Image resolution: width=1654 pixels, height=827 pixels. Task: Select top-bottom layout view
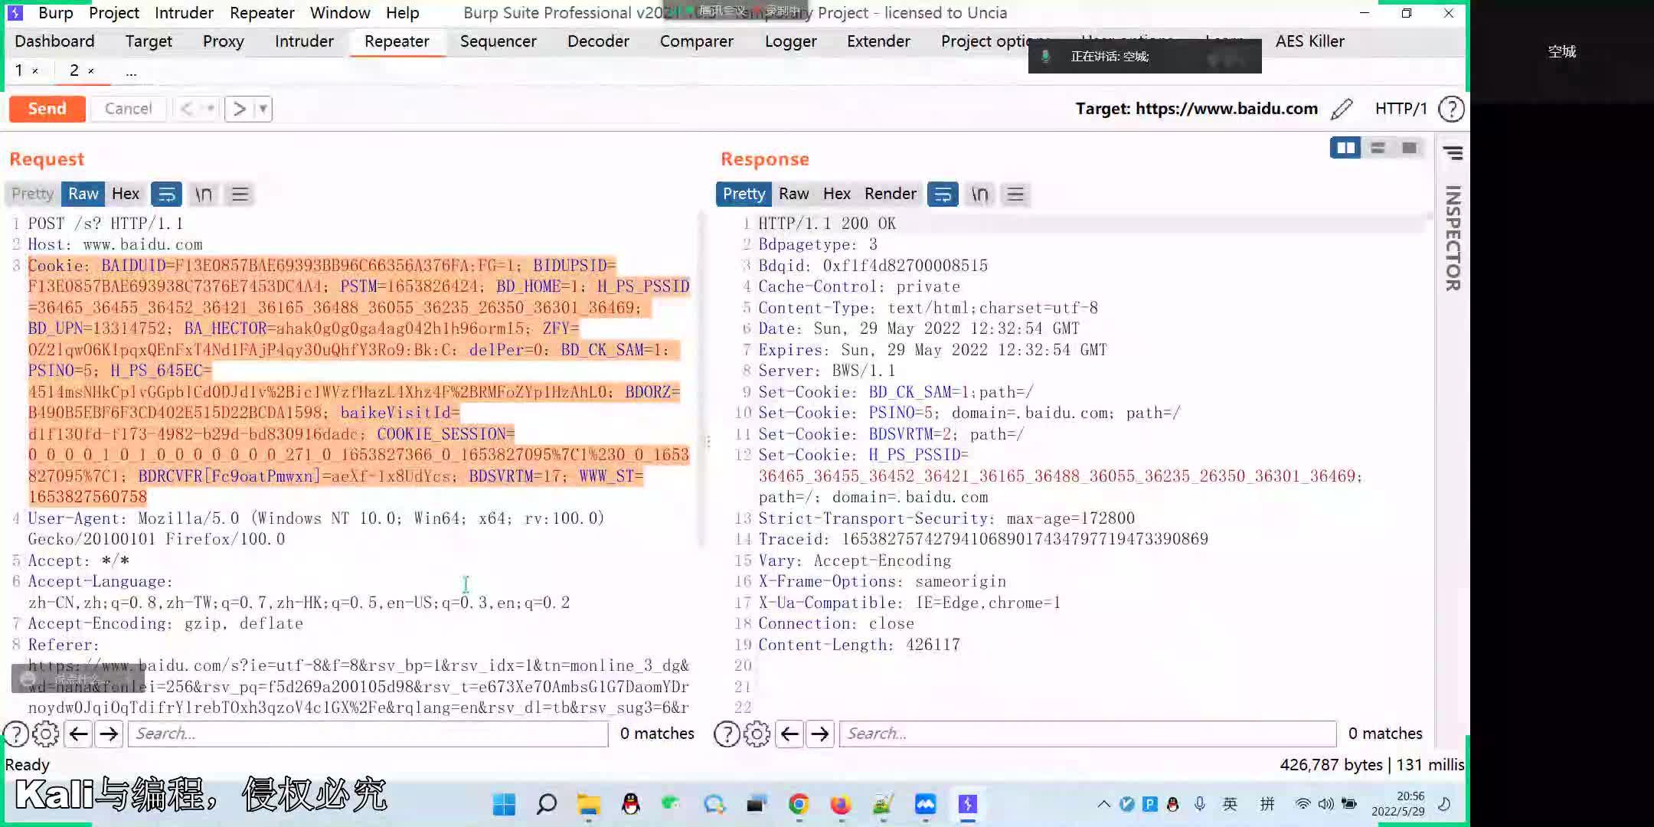click(x=1378, y=148)
